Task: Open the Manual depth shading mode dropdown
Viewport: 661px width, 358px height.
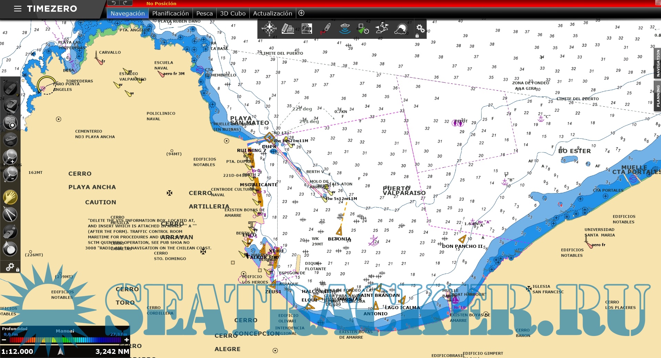Action: coord(65,331)
